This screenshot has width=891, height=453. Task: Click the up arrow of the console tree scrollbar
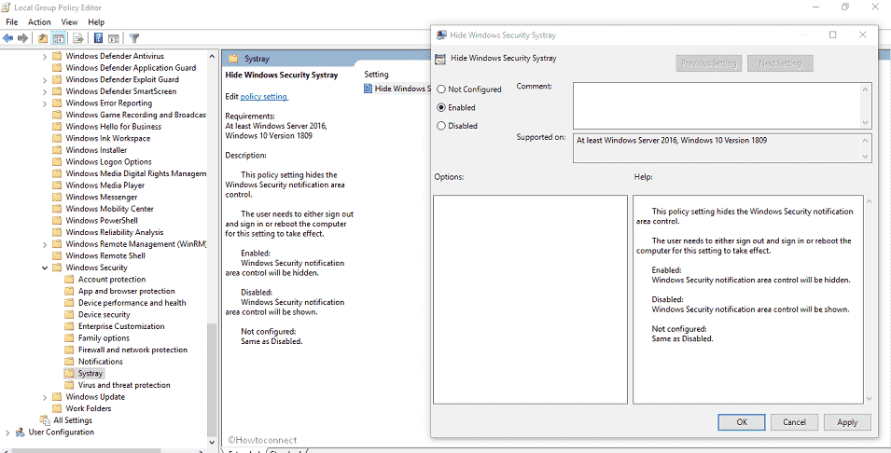pos(212,57)
